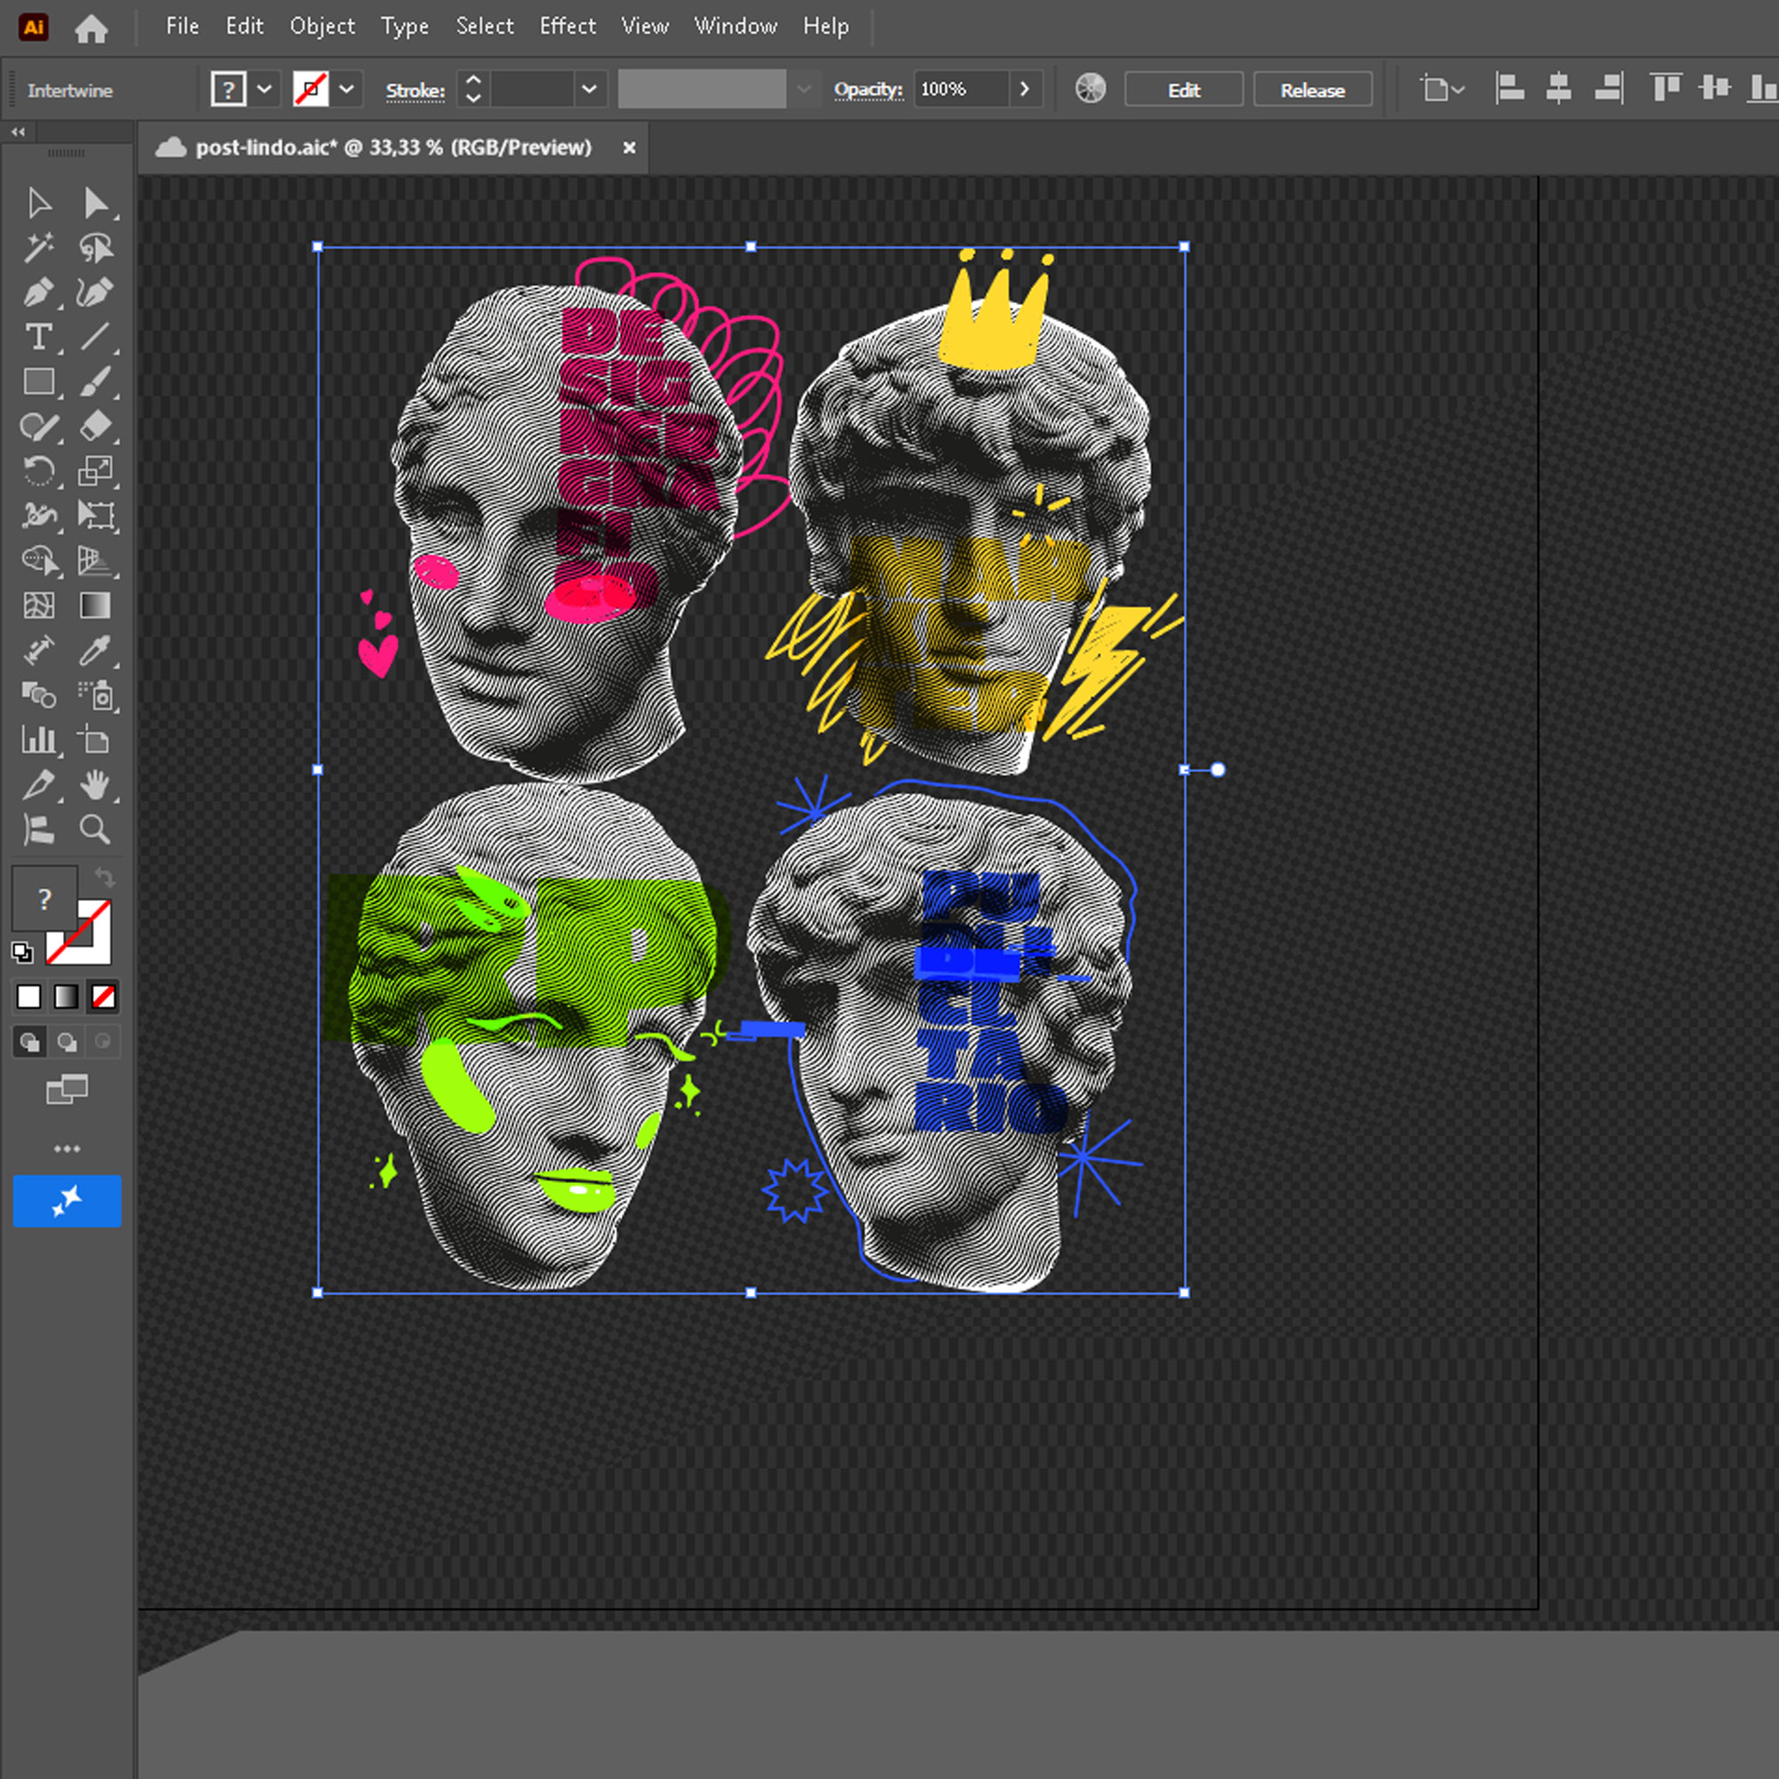Click the Edit button for Intertwine
The width and height of the screenshot is (1779, 1779).
1183,90
